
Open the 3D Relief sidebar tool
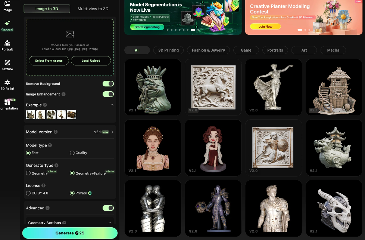(x=7, y=85)
